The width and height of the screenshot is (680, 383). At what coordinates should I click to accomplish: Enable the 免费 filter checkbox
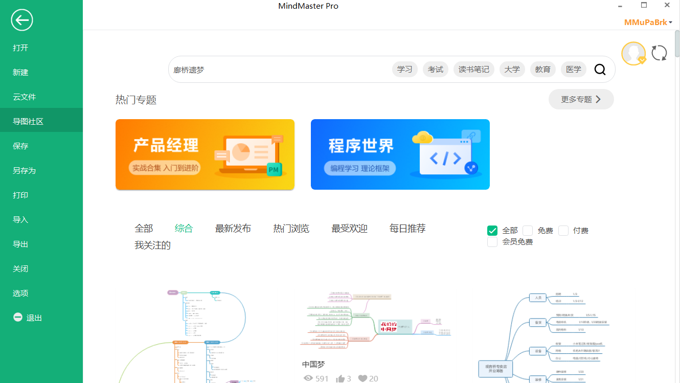528,231
